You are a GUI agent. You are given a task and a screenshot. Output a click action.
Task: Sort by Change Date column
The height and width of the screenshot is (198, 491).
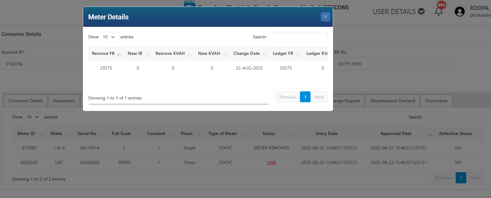tap(249, 54)
